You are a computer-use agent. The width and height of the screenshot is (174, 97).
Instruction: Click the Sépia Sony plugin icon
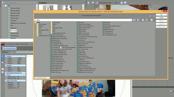pyautogui.click(x=103, y=22)
